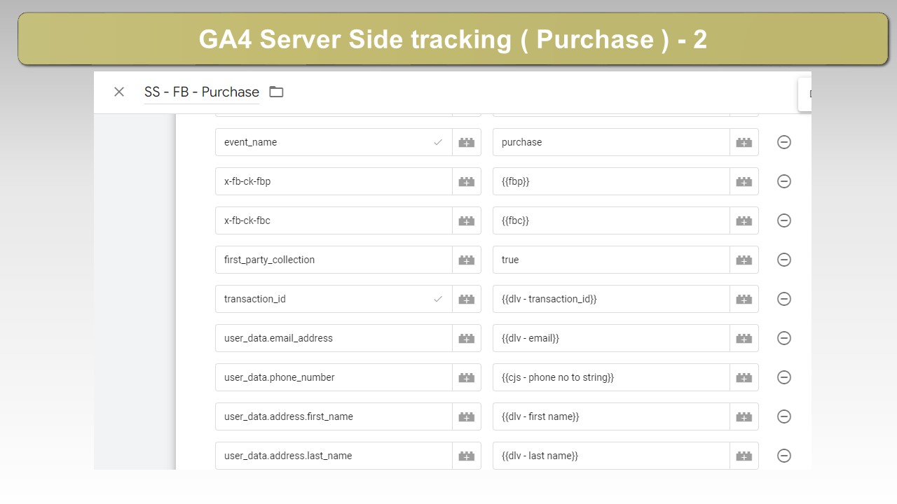Click the value field containing true

point(611,260)
